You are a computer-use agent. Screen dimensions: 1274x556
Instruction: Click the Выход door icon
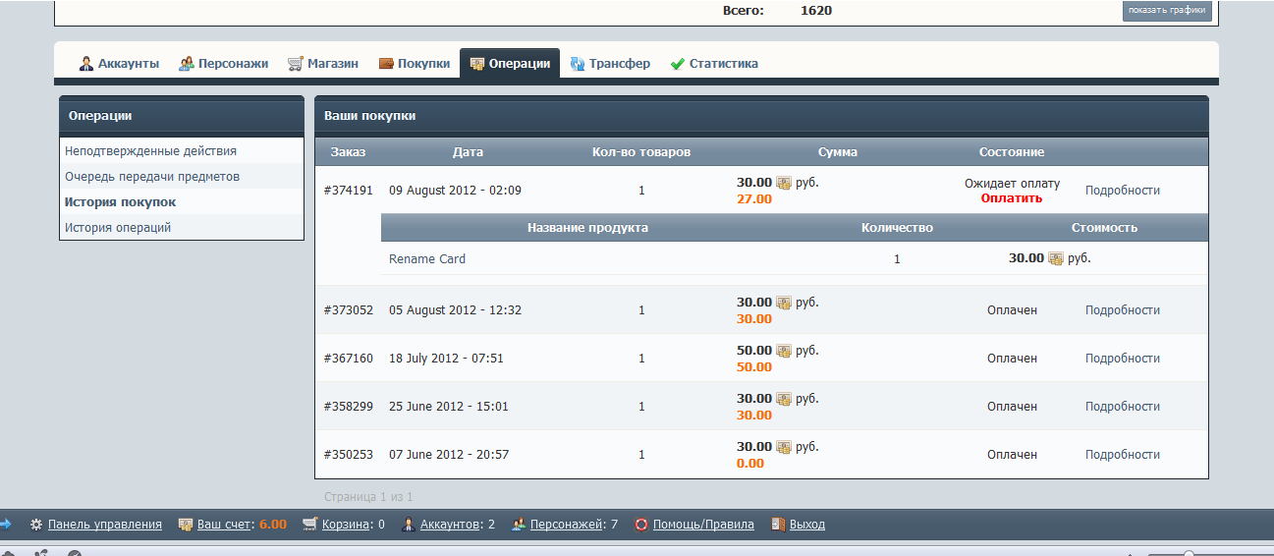coord(778,525)
